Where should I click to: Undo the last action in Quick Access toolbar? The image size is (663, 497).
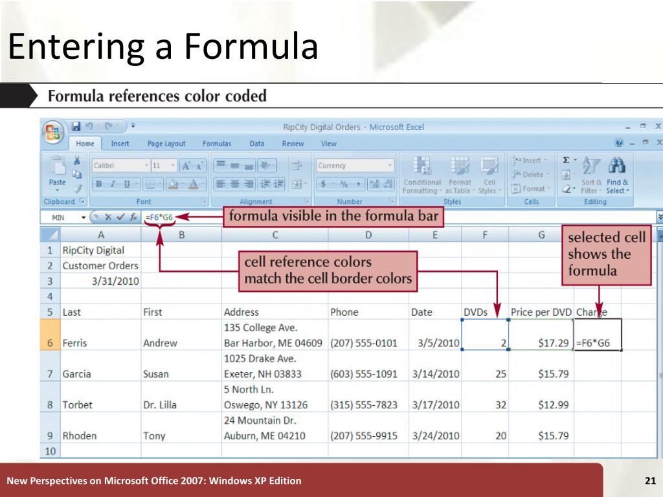[89, 126]
